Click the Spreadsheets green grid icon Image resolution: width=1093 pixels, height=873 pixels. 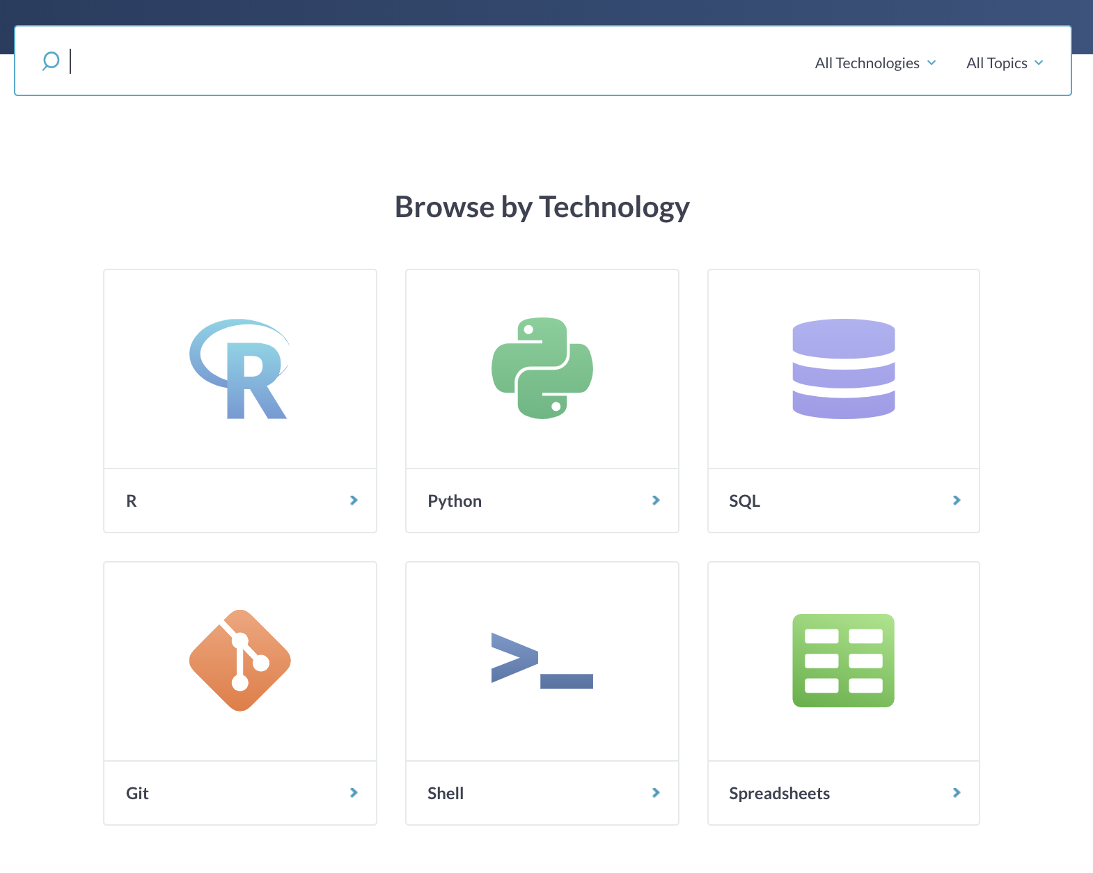[x=844, y=661]
